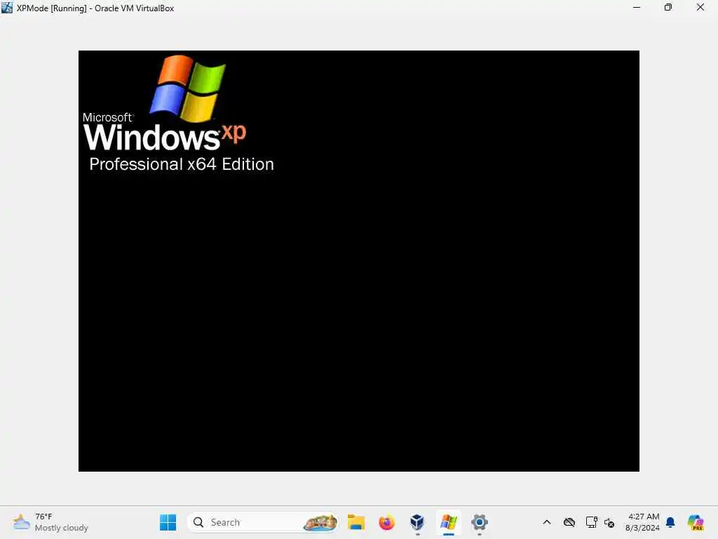Minimize the XPMode VirtualBox window

[x=637, y=7]
